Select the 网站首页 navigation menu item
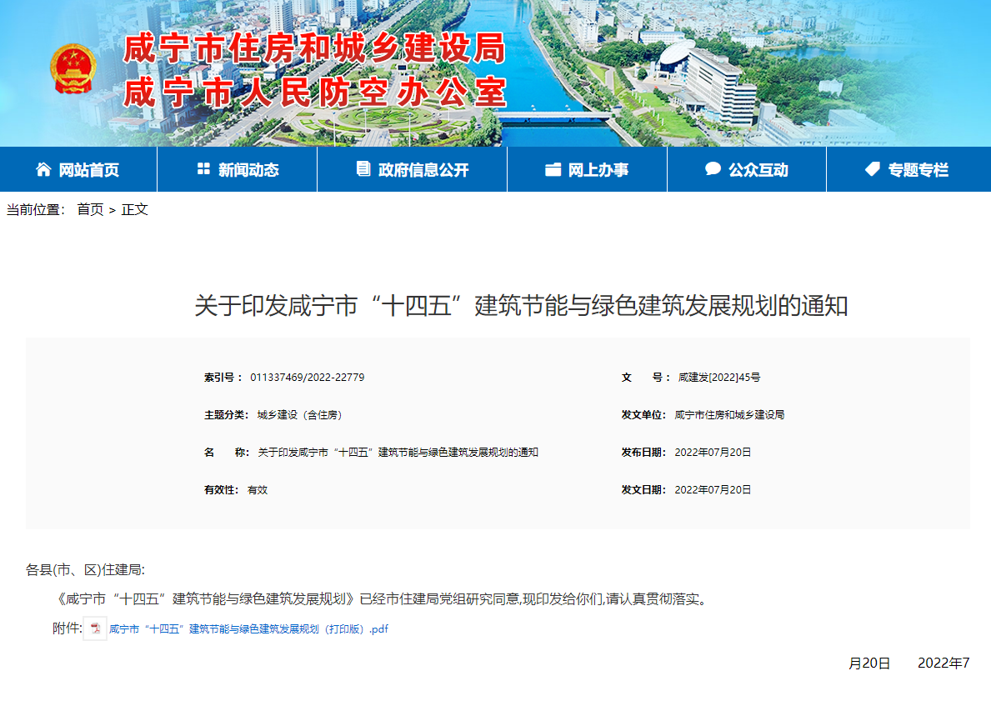The width and height of the screenshot is (991, 711). coord(89,168)
